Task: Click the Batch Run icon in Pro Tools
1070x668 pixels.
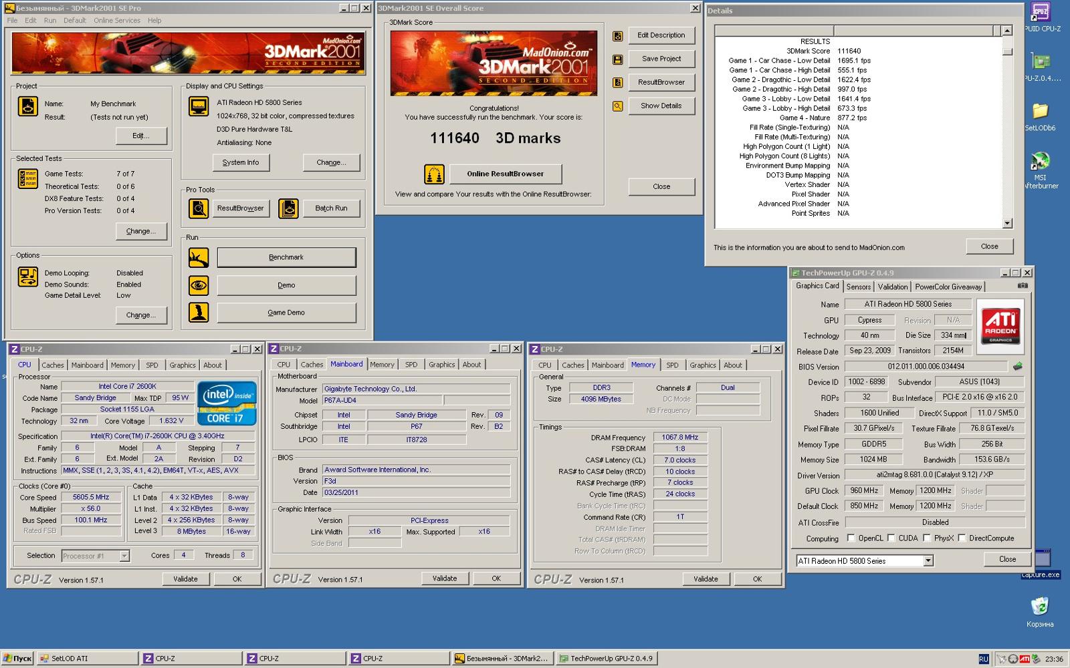Action: pos(288,208)
